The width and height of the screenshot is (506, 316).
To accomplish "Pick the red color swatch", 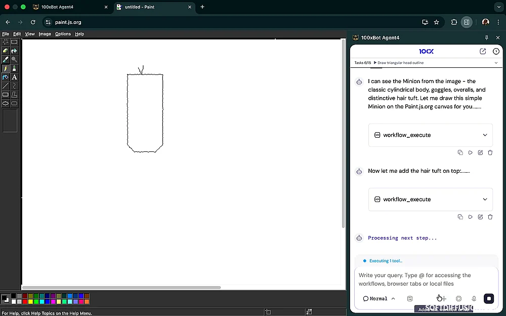I will (x=25, y=302).
